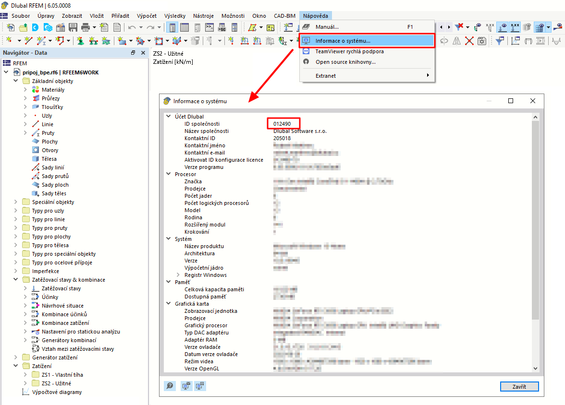
Task: Click the Undo icon
Action: pyautogui.click(x=132, y=27)
